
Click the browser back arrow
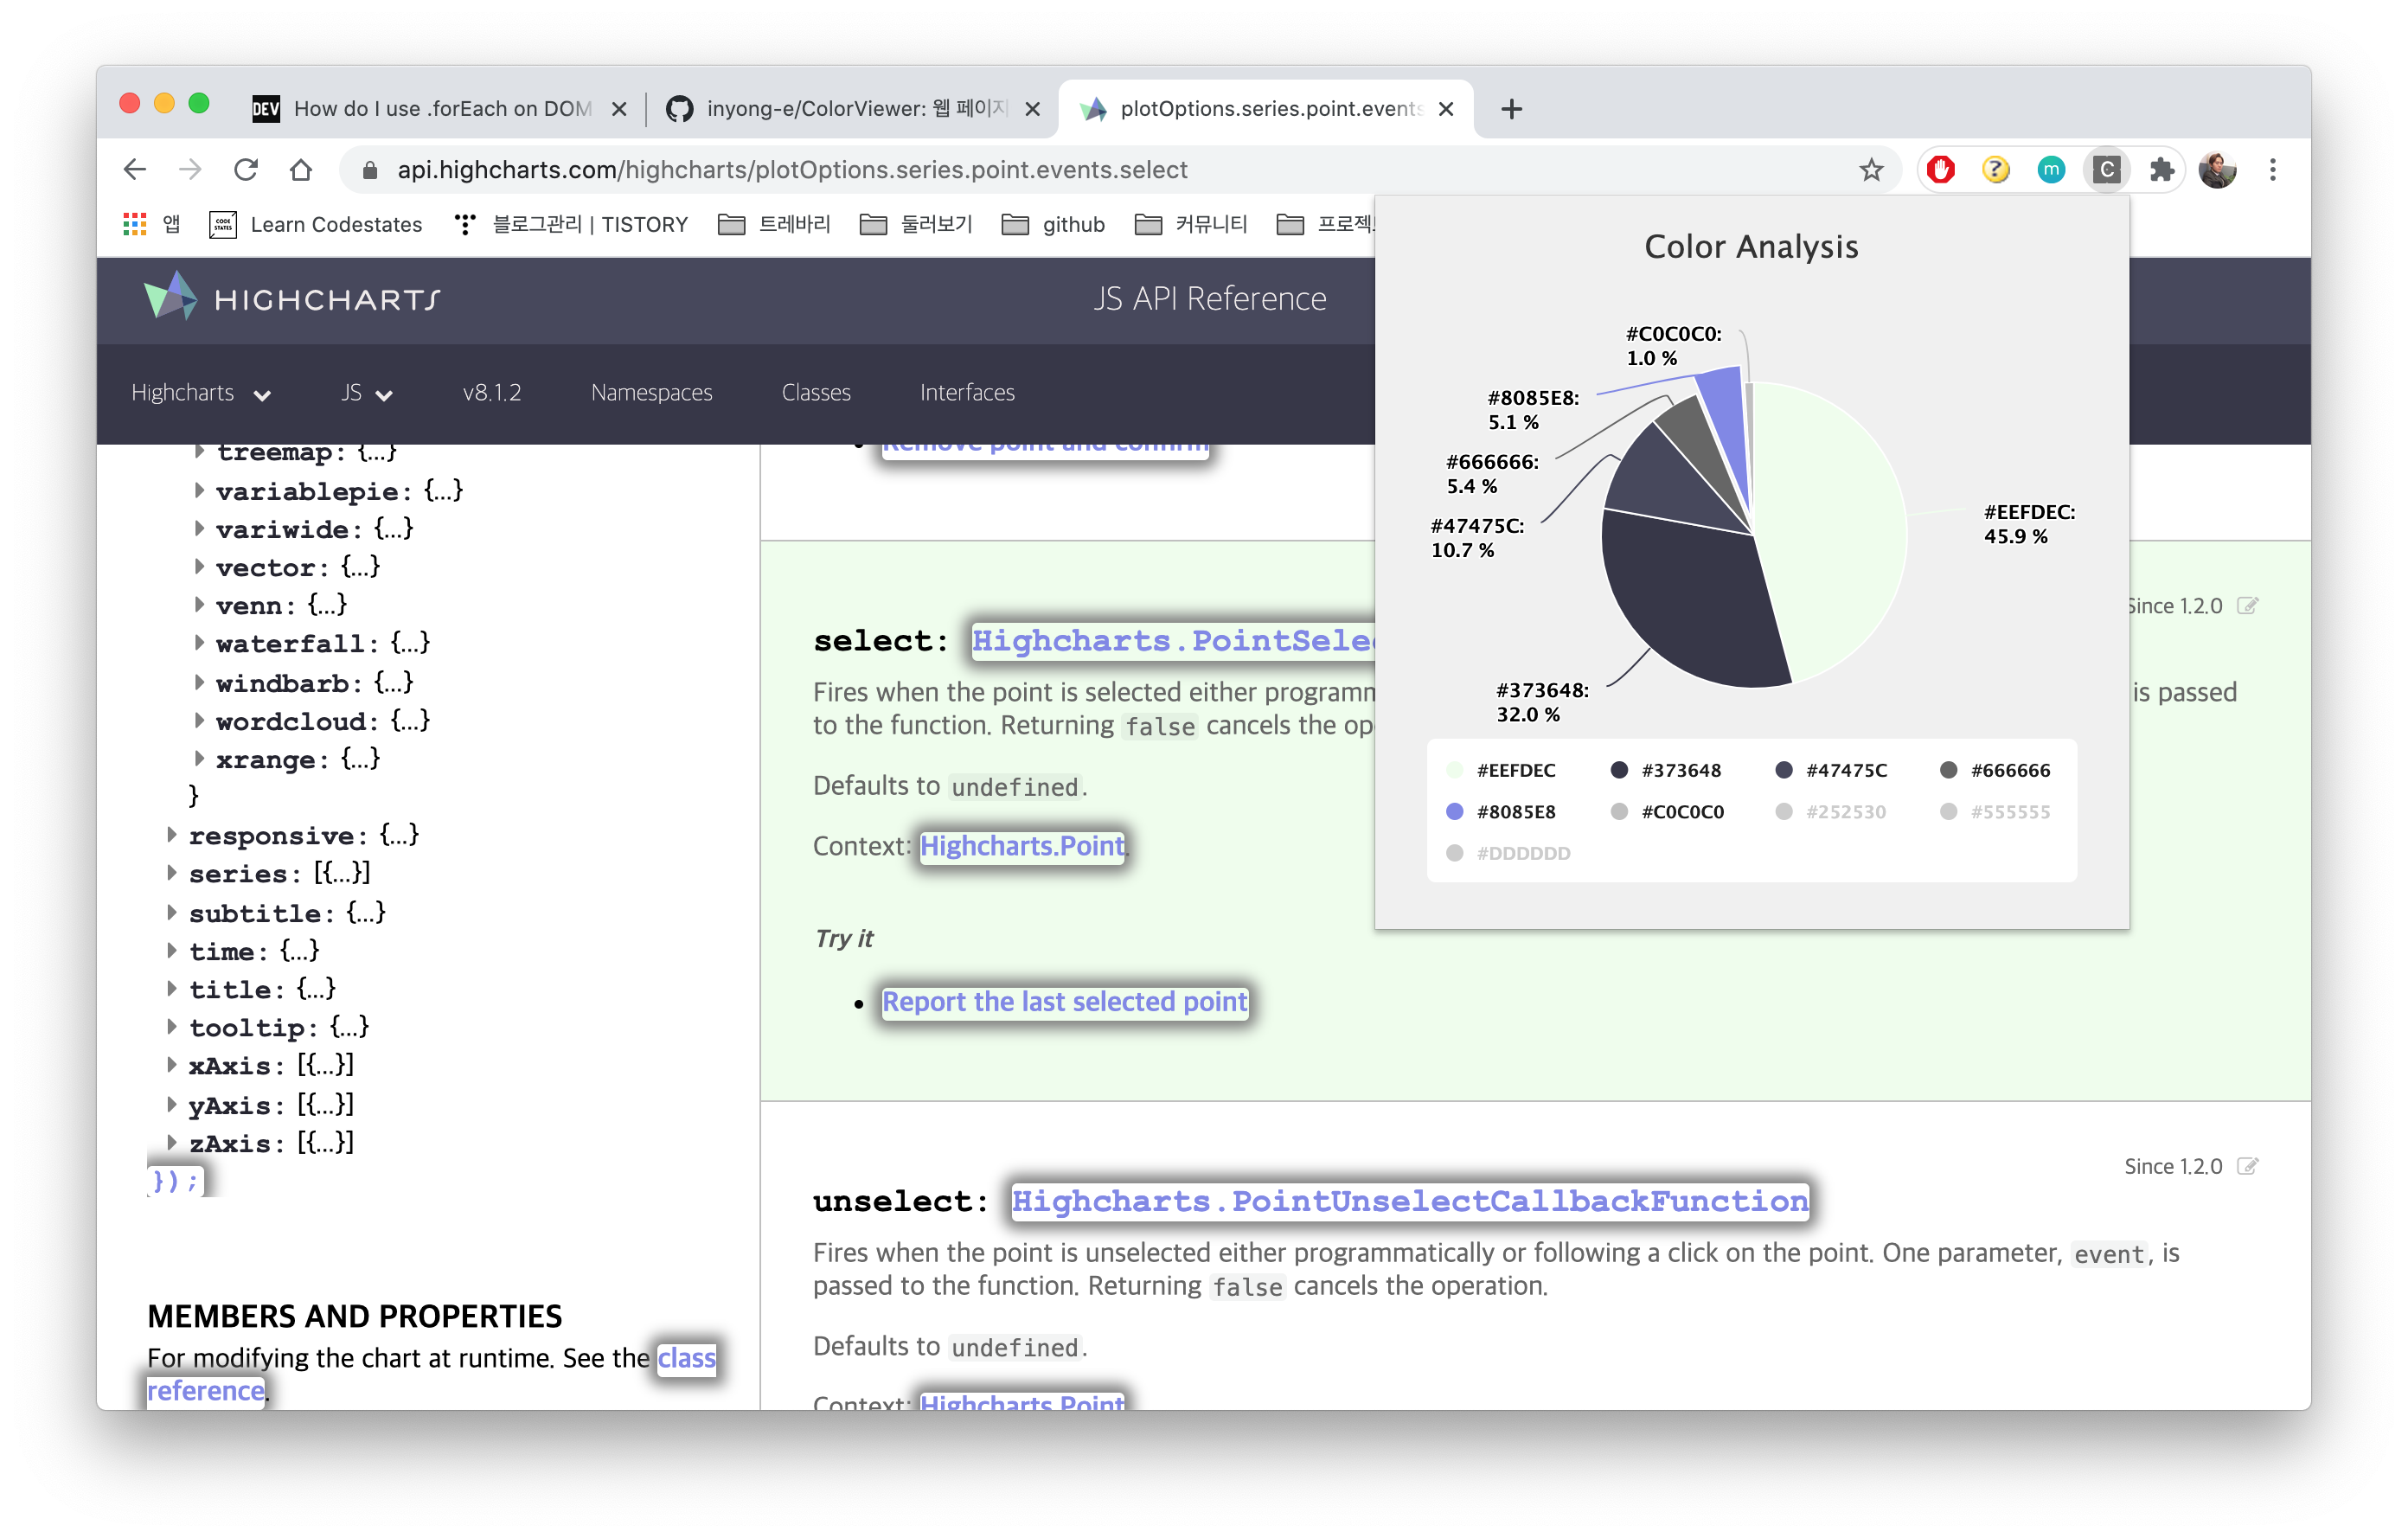(135, 170)
